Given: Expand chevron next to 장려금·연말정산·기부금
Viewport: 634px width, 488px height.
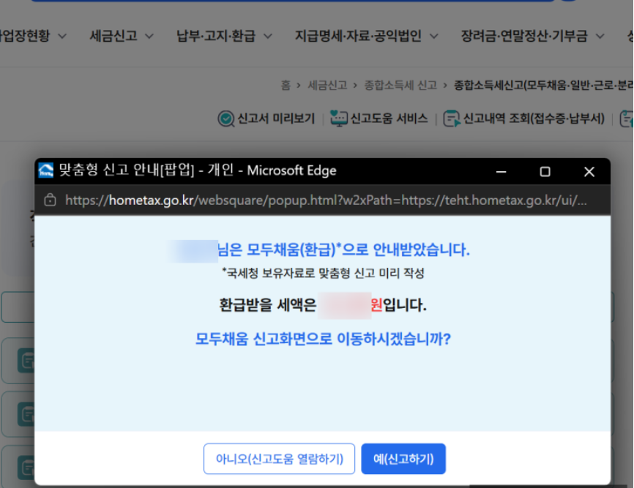Looking at the screenshot, I should tap(600, 37).
